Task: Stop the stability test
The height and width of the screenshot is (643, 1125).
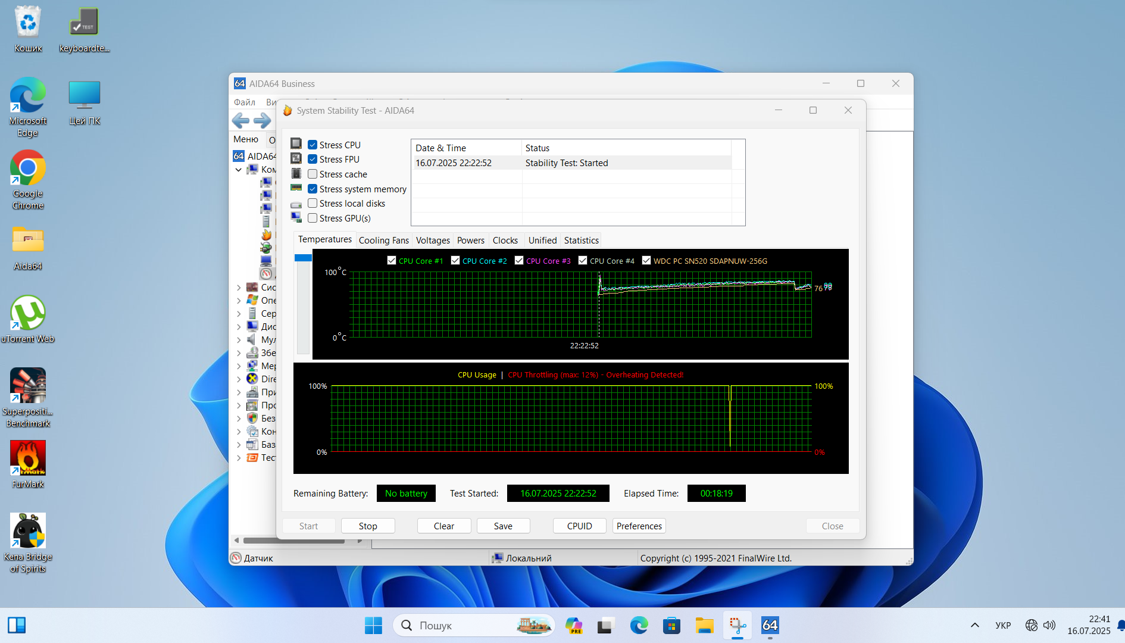Action: click(368, 526)
